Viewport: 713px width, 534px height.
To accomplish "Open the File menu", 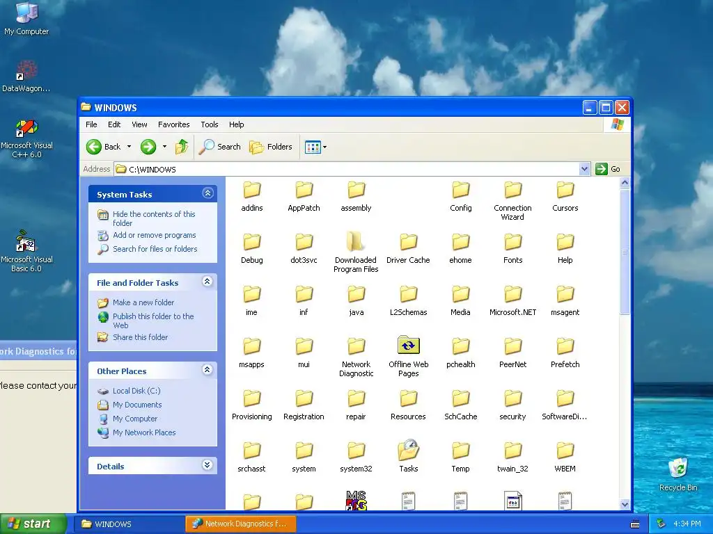I will pyautogui.click(x=91, y=124).
